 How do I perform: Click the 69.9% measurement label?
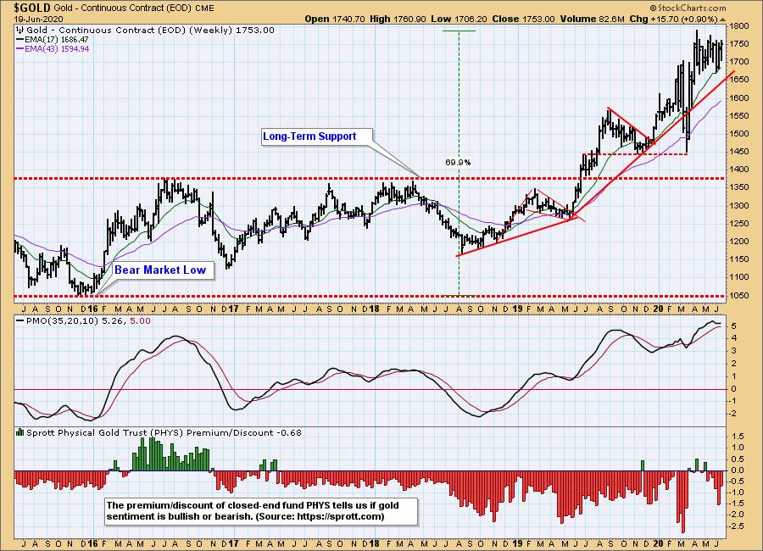click(x=458, y=162)
